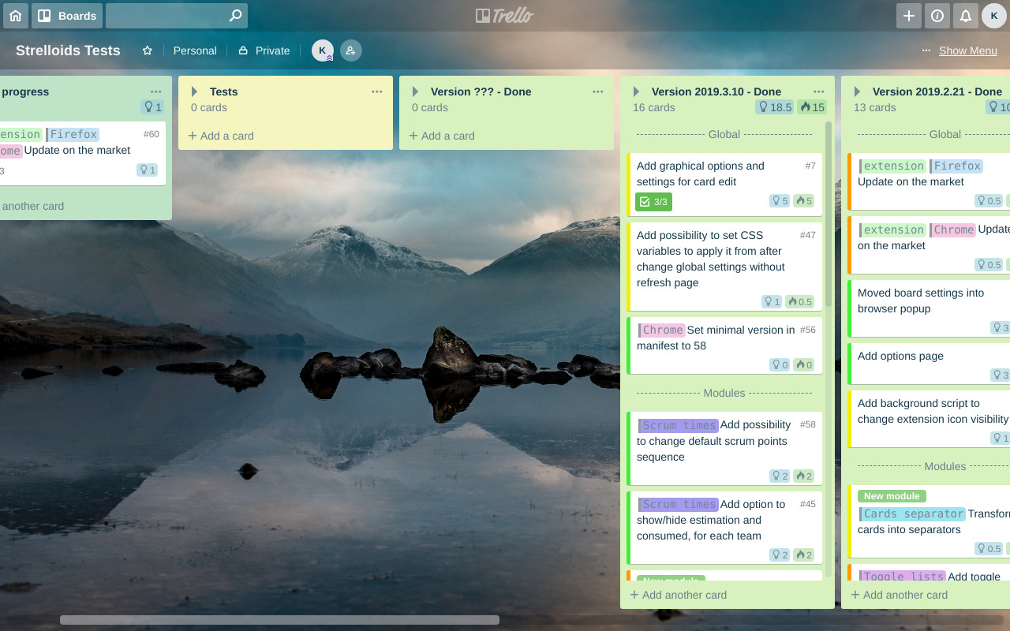This screenshot has width=1010, height=631.
Task: Click Personal to change board team
Action: coord(194,50)
